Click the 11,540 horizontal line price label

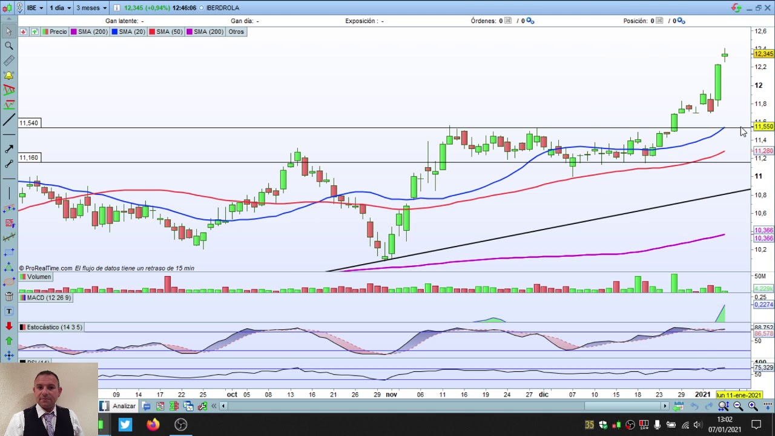pos(28,123)
